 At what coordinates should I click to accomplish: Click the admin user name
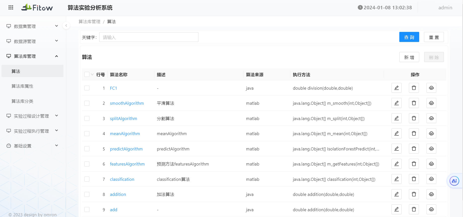pos(445,8)
